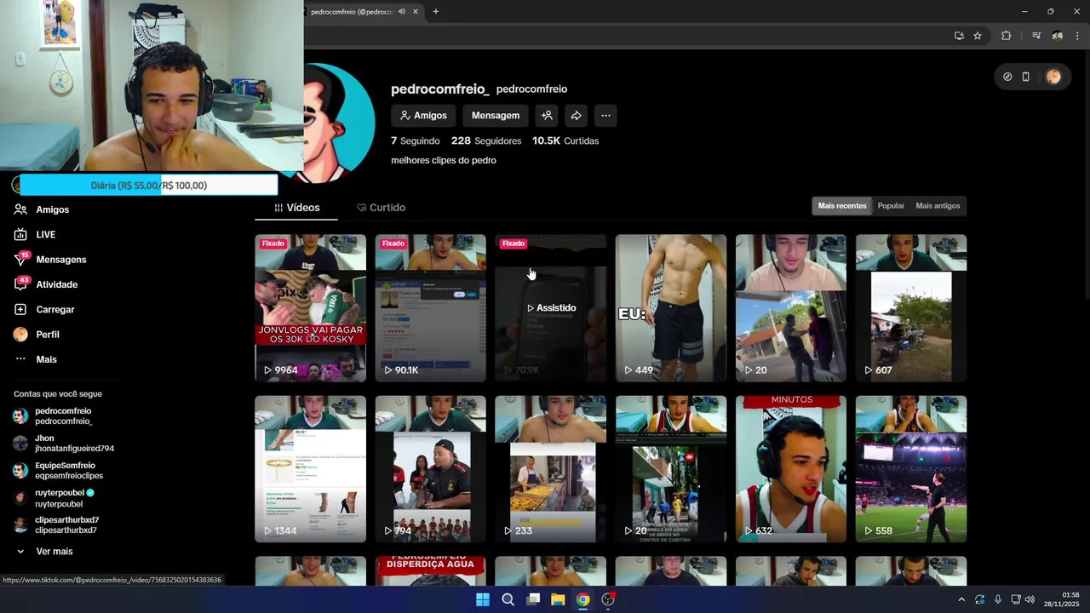Play the video with 233 views

551,469
